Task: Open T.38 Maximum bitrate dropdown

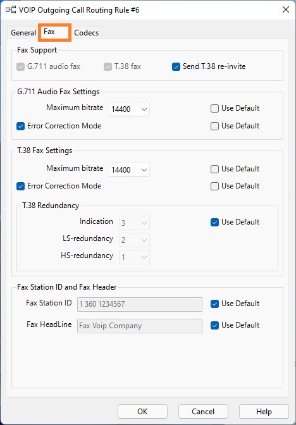Action: pos(129,170)
